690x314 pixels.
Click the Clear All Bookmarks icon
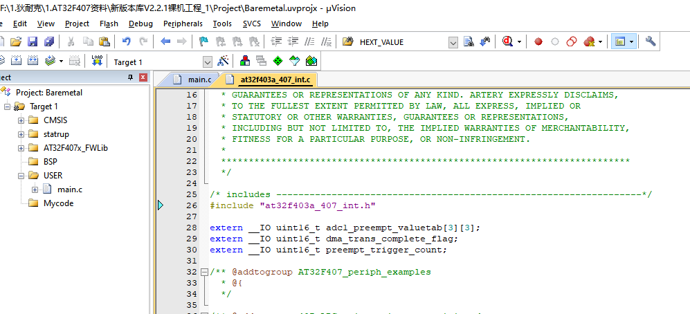pos(254,41)
